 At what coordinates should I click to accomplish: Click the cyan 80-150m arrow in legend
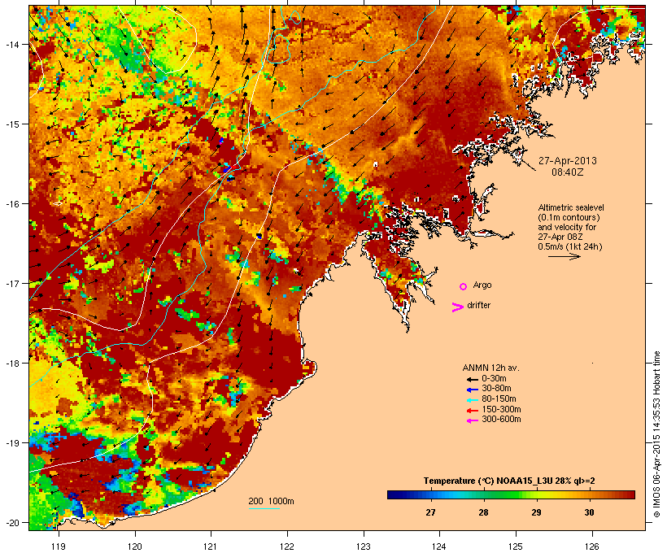(x=473, y=400)
